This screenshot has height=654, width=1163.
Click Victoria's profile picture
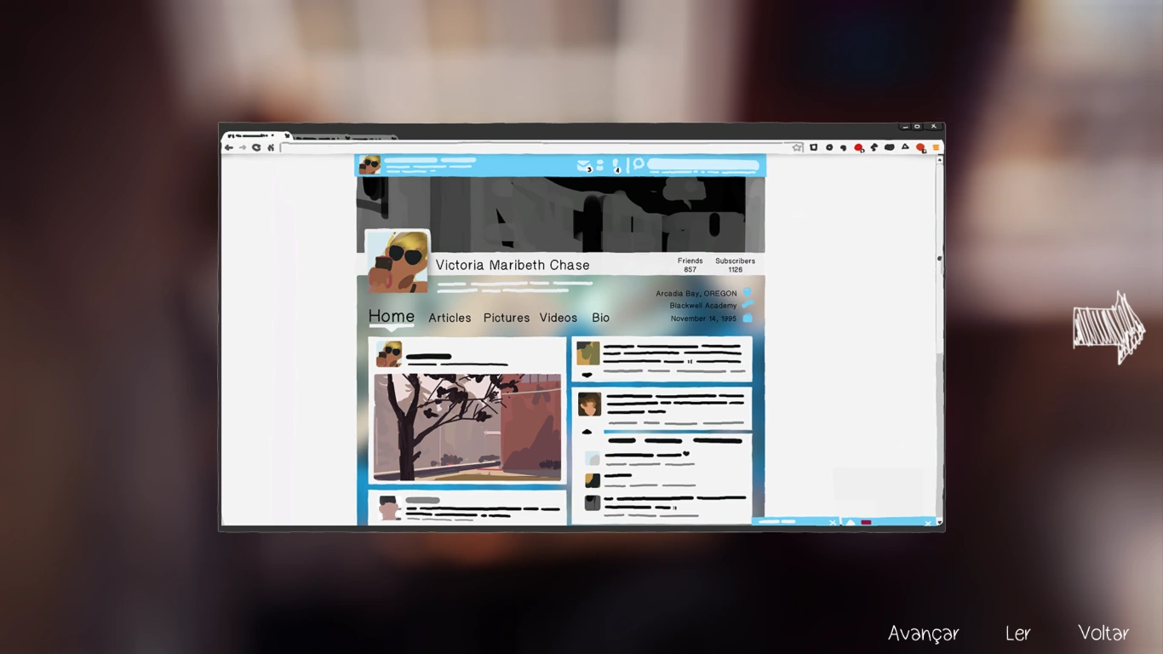[398, 261]
